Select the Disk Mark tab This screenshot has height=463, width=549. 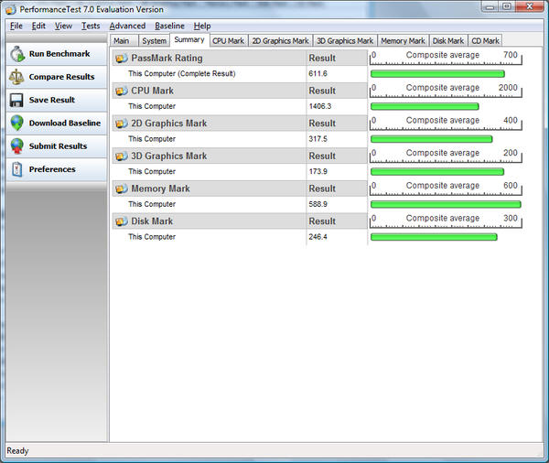(448, 40)
